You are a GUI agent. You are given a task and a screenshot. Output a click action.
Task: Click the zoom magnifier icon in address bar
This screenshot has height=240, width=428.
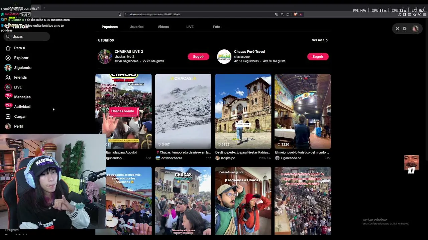click(x=282, y=14)
